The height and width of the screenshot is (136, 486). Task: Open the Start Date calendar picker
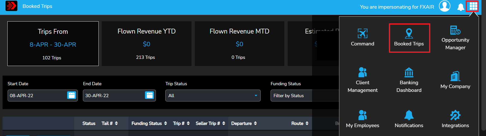coord(72,95)
